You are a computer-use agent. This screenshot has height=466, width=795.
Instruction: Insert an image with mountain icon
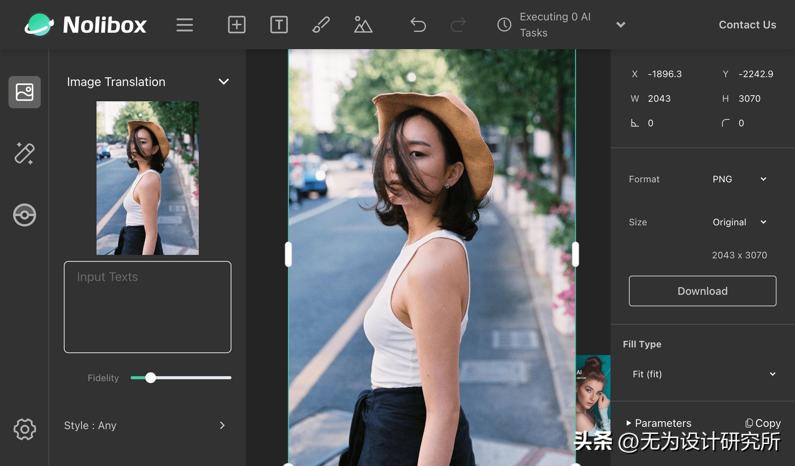point(363,25)
